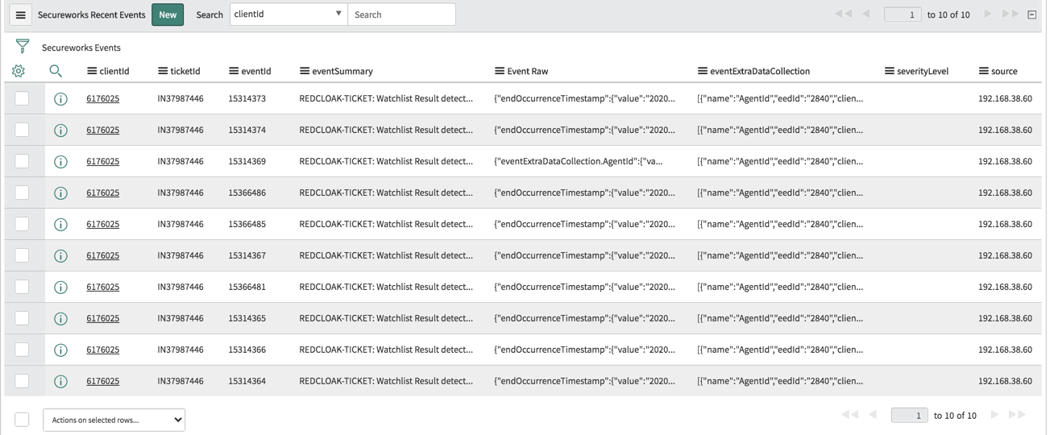This screenshot has width=1050, height=435.
Task: Select checkbox for eventId 15366486 row
Action: 22,193
